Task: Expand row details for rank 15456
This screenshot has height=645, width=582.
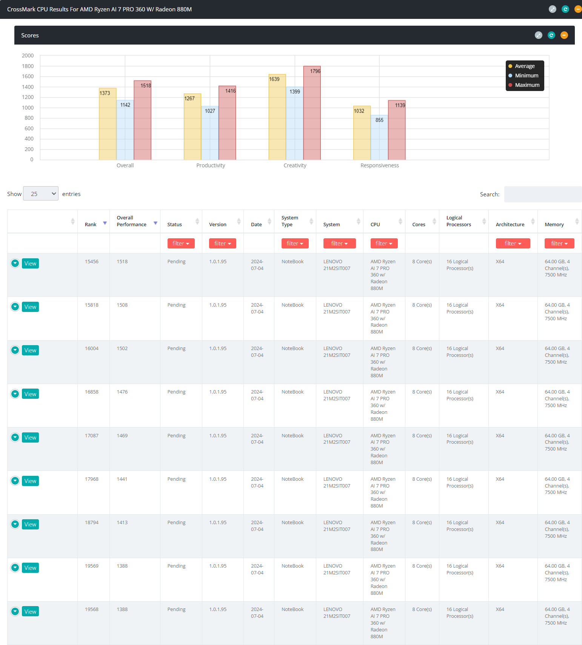Action: click(x=15, y=263)
